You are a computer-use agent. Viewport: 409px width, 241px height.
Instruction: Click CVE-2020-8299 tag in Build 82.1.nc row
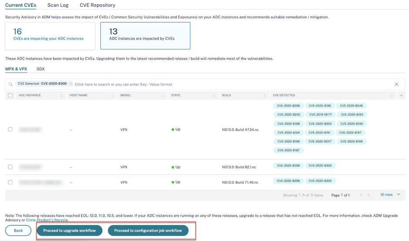point(288,166)
